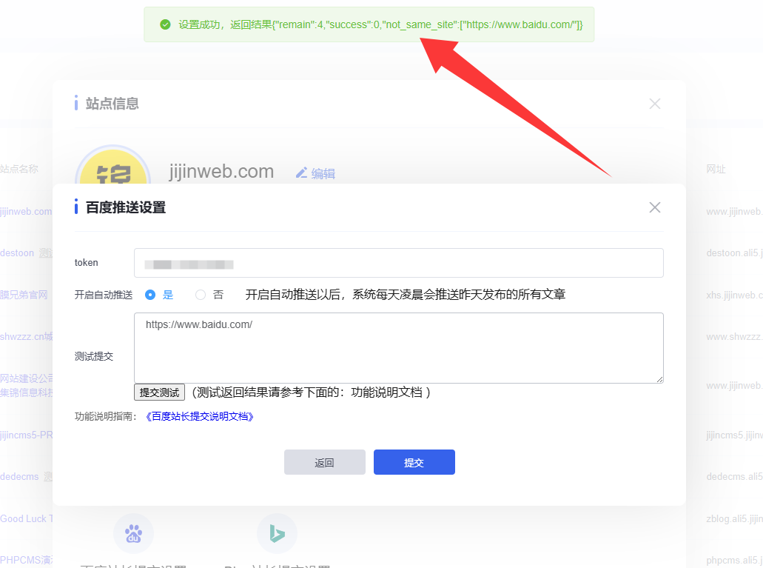Open the PHPCMS site in background list
The width and height of the screenshot is (763, 568).
tap(27, 560)
